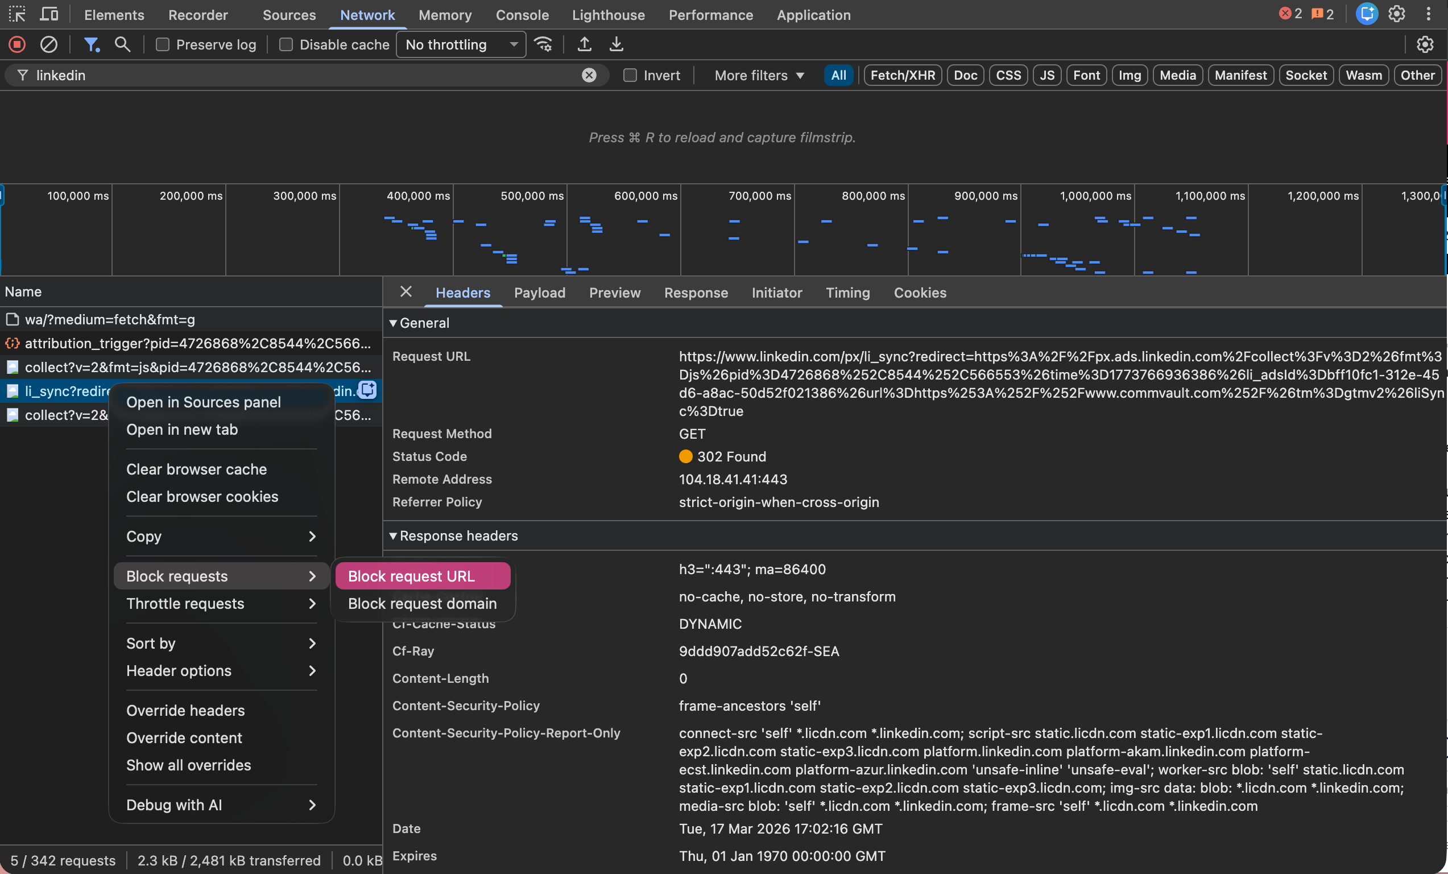Toggle the device toolbar icon
Viewport: 1448px width, 874px height.
click(49, 14)
